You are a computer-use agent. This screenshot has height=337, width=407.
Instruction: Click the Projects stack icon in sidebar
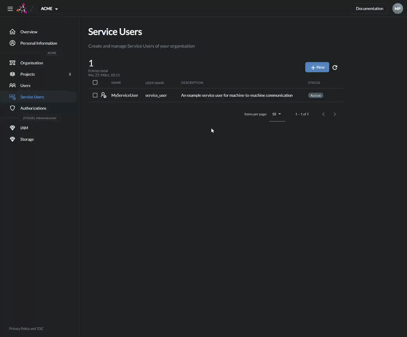(x=12, y=74)
